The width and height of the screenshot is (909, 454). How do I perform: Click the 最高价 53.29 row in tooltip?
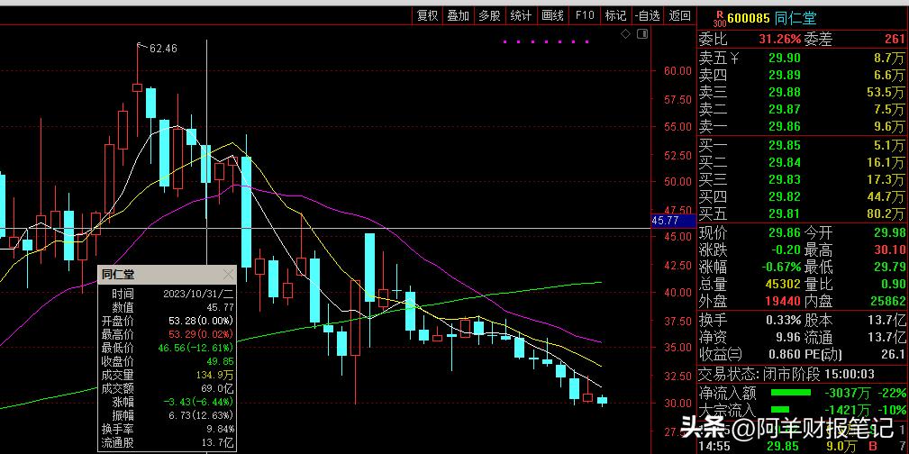tap(167, 334)
